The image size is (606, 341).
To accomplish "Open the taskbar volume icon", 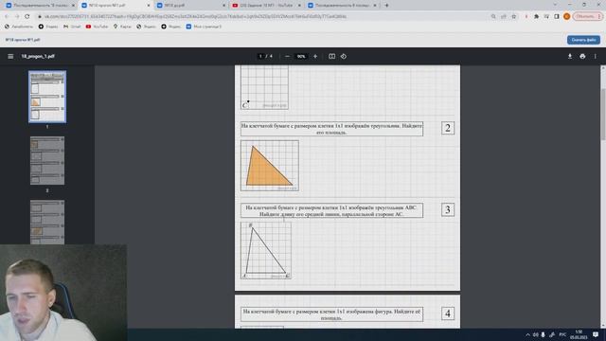I will pos(536,334).
